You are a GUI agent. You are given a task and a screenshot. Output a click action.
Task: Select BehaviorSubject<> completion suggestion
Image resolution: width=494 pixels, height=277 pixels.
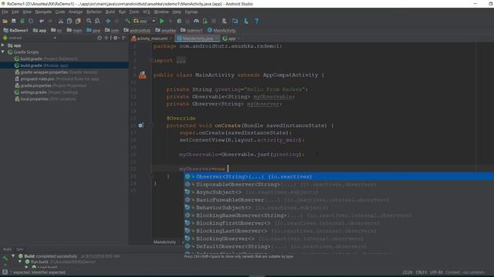(x=339, y=208)
